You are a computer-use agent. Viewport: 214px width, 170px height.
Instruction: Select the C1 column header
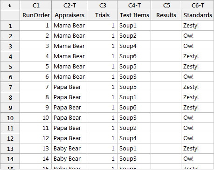(x=36, y=5)
